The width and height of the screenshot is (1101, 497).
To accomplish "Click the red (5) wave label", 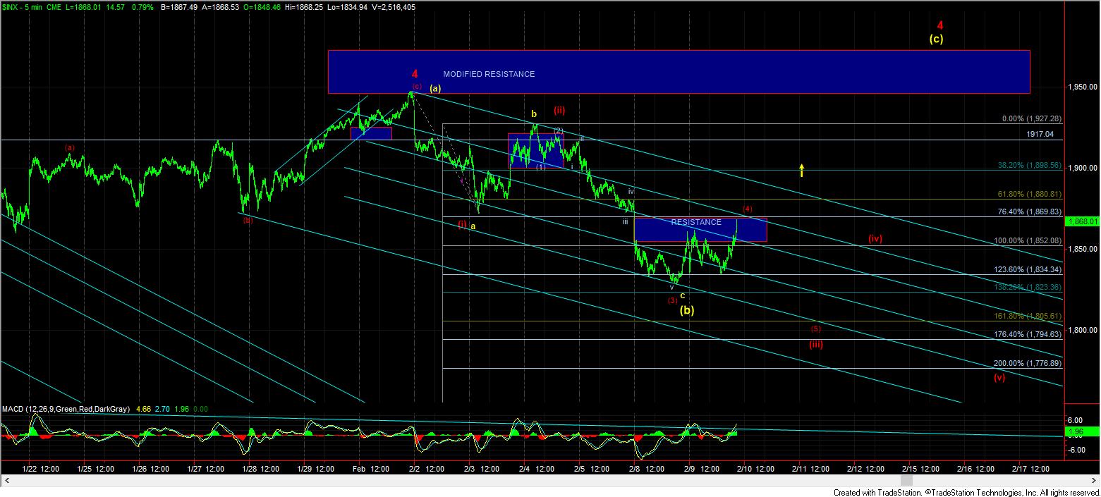I will tap(816, 329).
